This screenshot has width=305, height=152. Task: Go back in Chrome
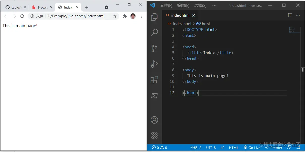(x=6, y=16)
